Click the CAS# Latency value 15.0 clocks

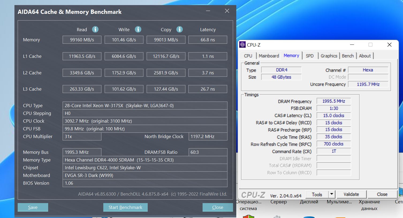tap(334, 115)
